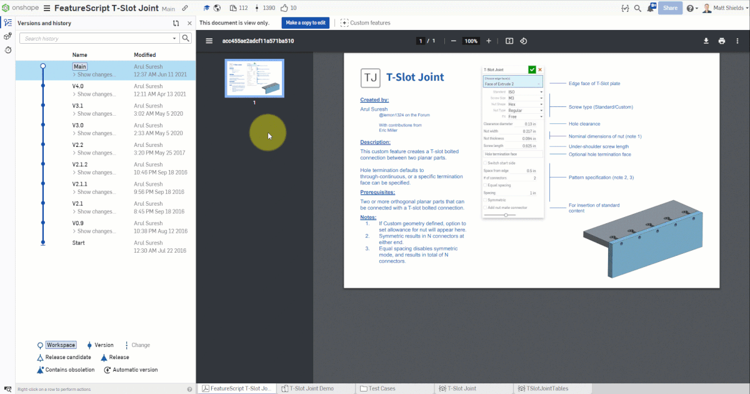
Task: Print the document with the printer icon
Action: click(x=721, y=40)
